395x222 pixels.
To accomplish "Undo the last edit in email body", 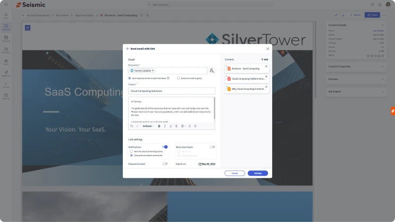I will (x=131, y=126).
